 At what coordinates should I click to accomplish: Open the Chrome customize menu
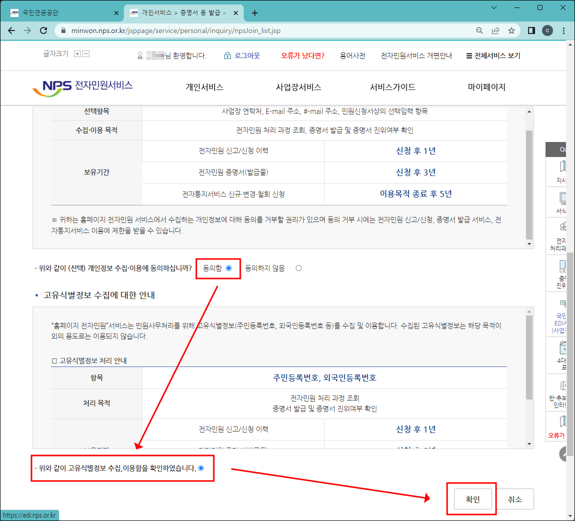point(564,30)
